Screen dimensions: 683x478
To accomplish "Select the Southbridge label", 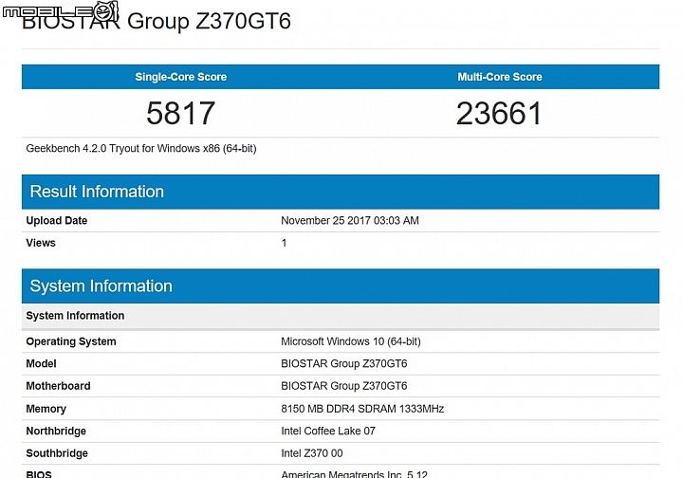I will click(x=57, y=453).
